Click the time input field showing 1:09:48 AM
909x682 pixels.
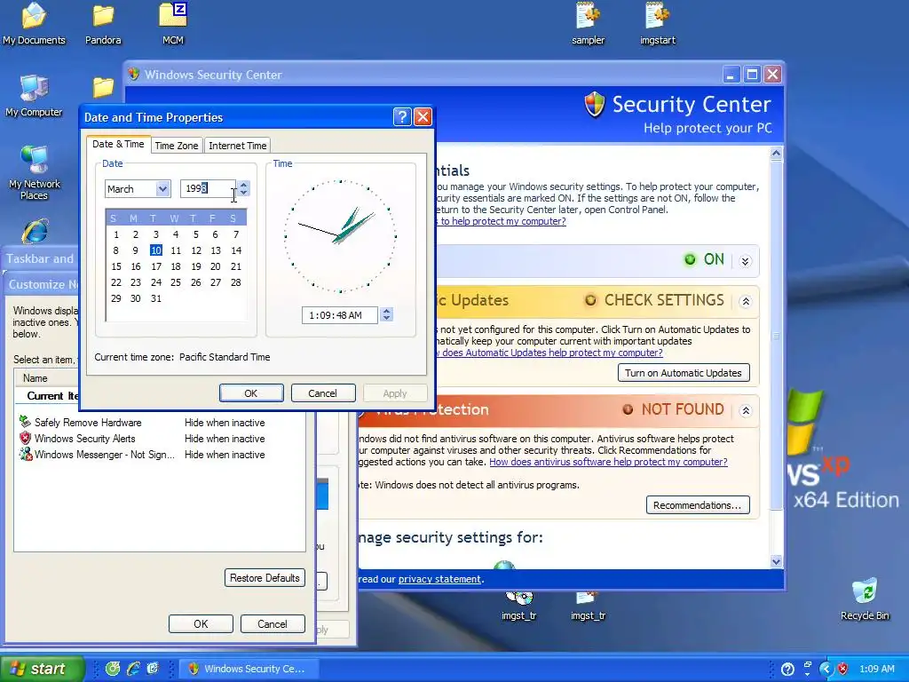tap(340, 315)
